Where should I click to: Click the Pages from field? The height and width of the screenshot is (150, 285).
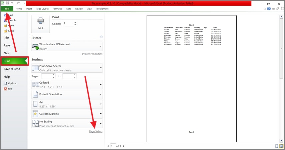coord(47,76)
